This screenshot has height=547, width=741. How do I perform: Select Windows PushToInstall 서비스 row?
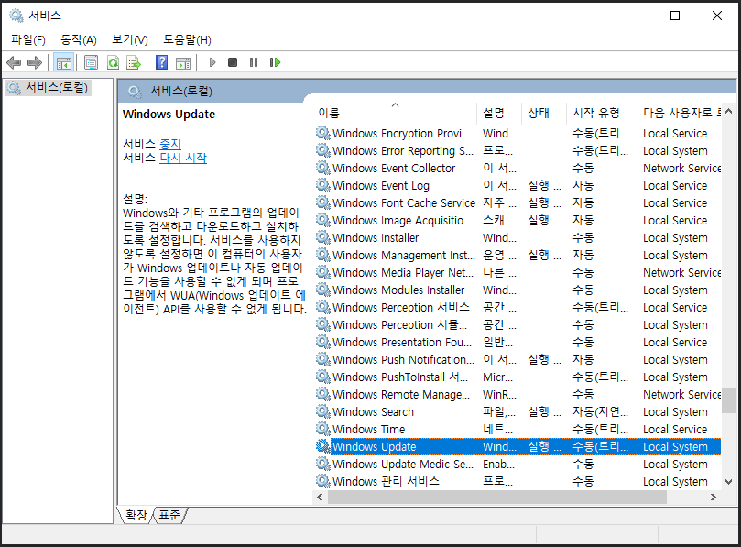pos(518,377)
